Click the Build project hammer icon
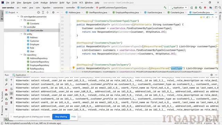 pyautogui.click(x=165, y=8)
